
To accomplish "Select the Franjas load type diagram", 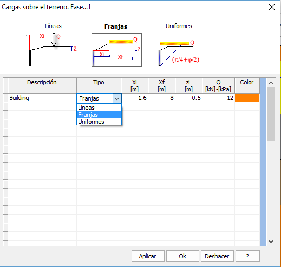I will tap(116, 50).
